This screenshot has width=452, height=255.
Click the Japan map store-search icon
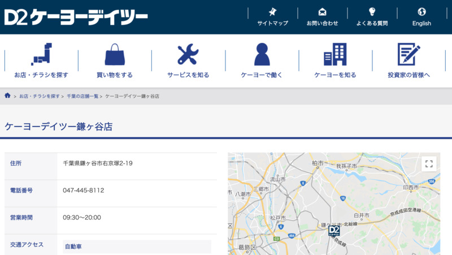coord(41,54)
